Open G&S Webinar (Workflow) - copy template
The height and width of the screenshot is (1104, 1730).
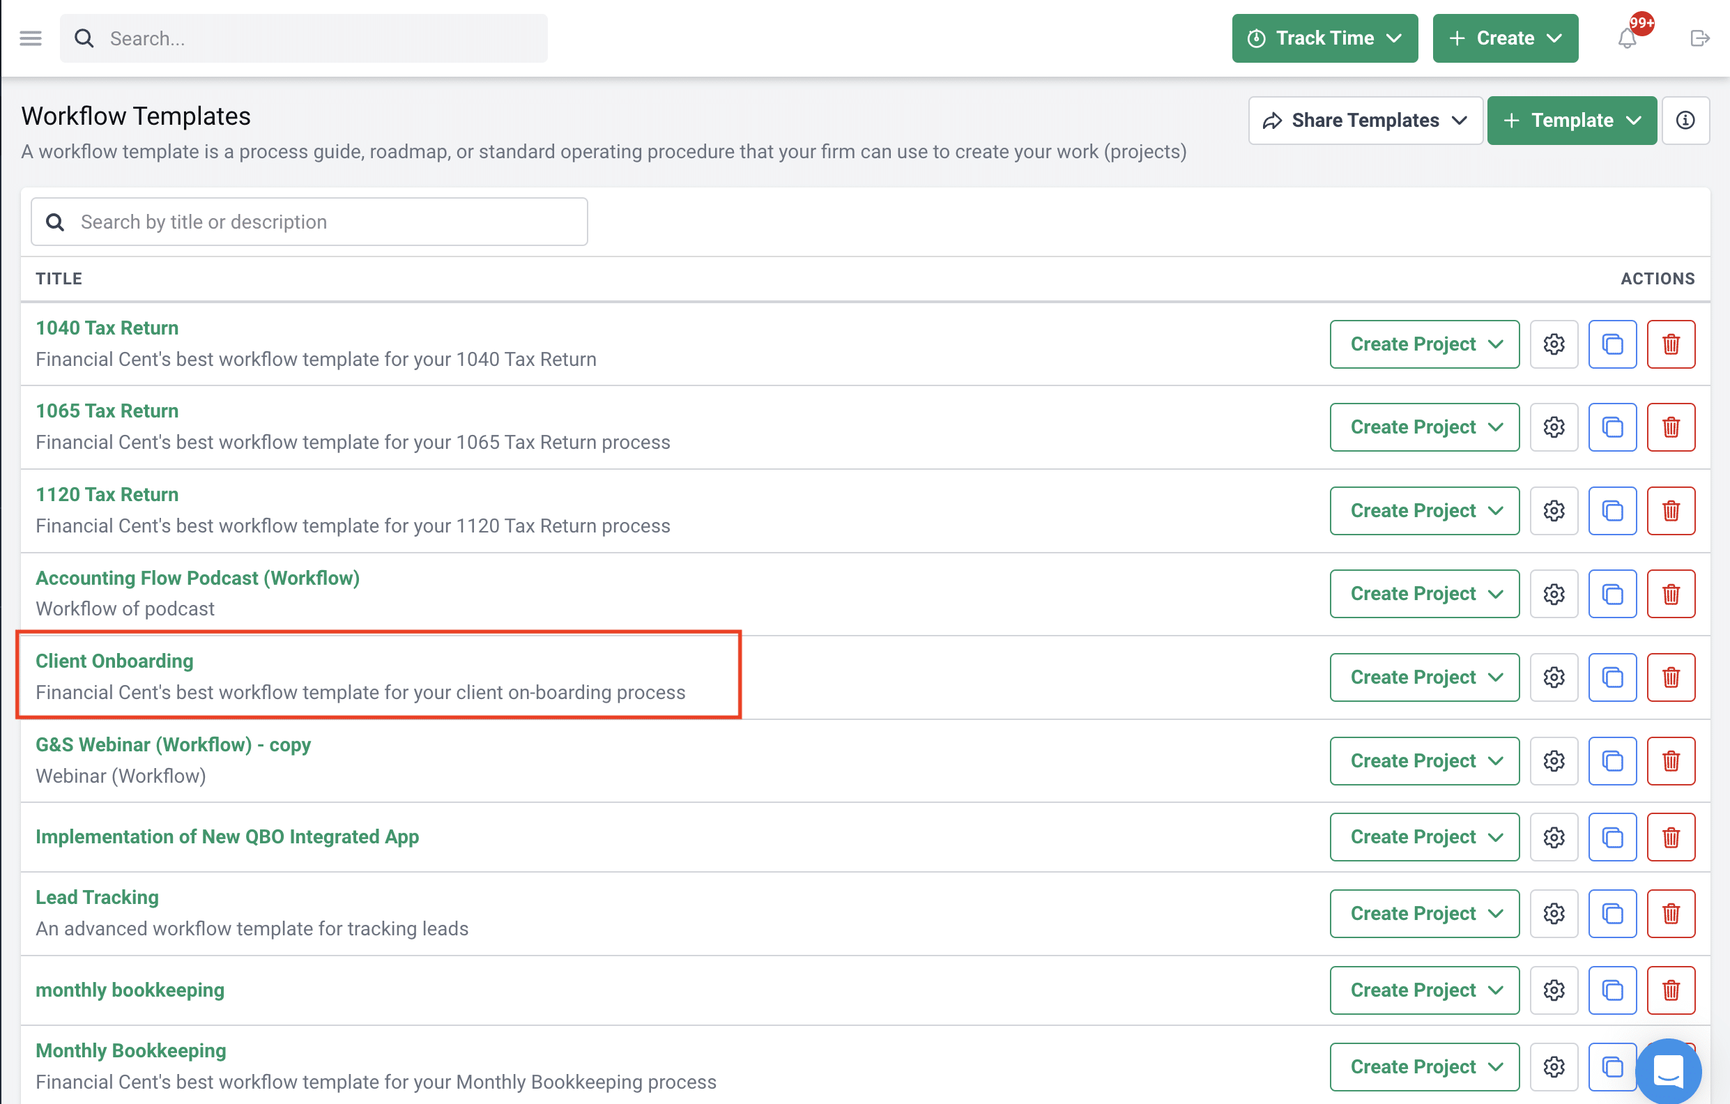(x=173, y=745)
